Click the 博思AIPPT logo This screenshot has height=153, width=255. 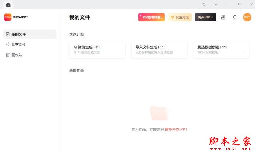pos(8,17)
